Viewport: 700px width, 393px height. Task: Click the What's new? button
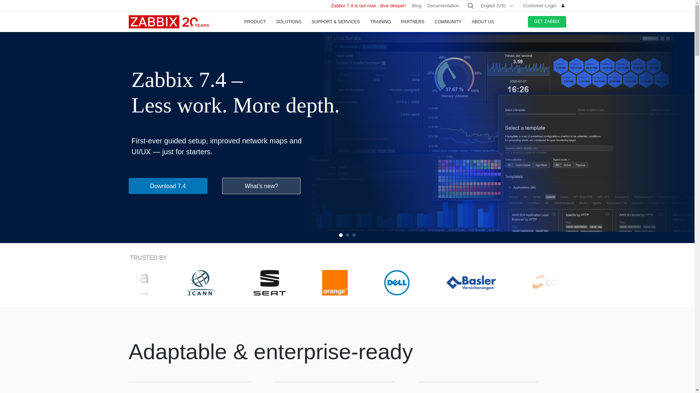coord(261,186)
